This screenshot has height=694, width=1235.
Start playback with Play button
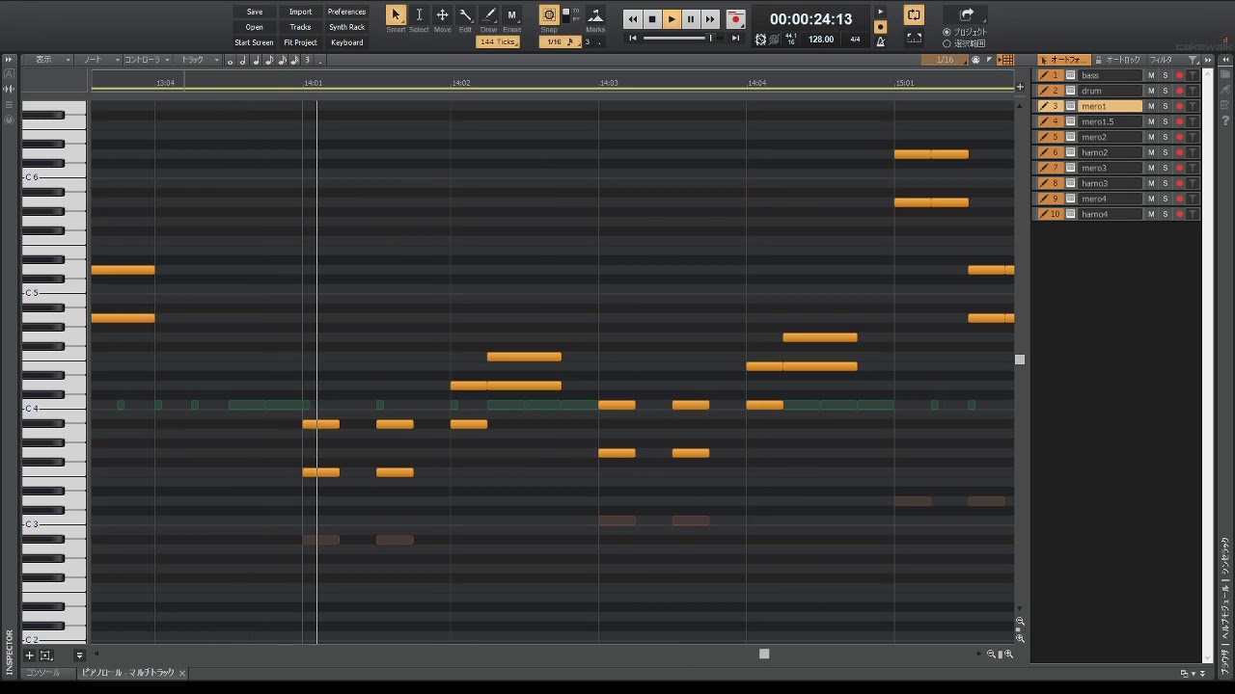point(672,19)
